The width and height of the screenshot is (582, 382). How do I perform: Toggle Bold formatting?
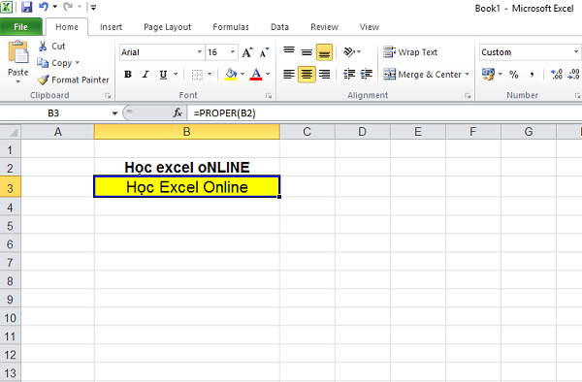128,75
